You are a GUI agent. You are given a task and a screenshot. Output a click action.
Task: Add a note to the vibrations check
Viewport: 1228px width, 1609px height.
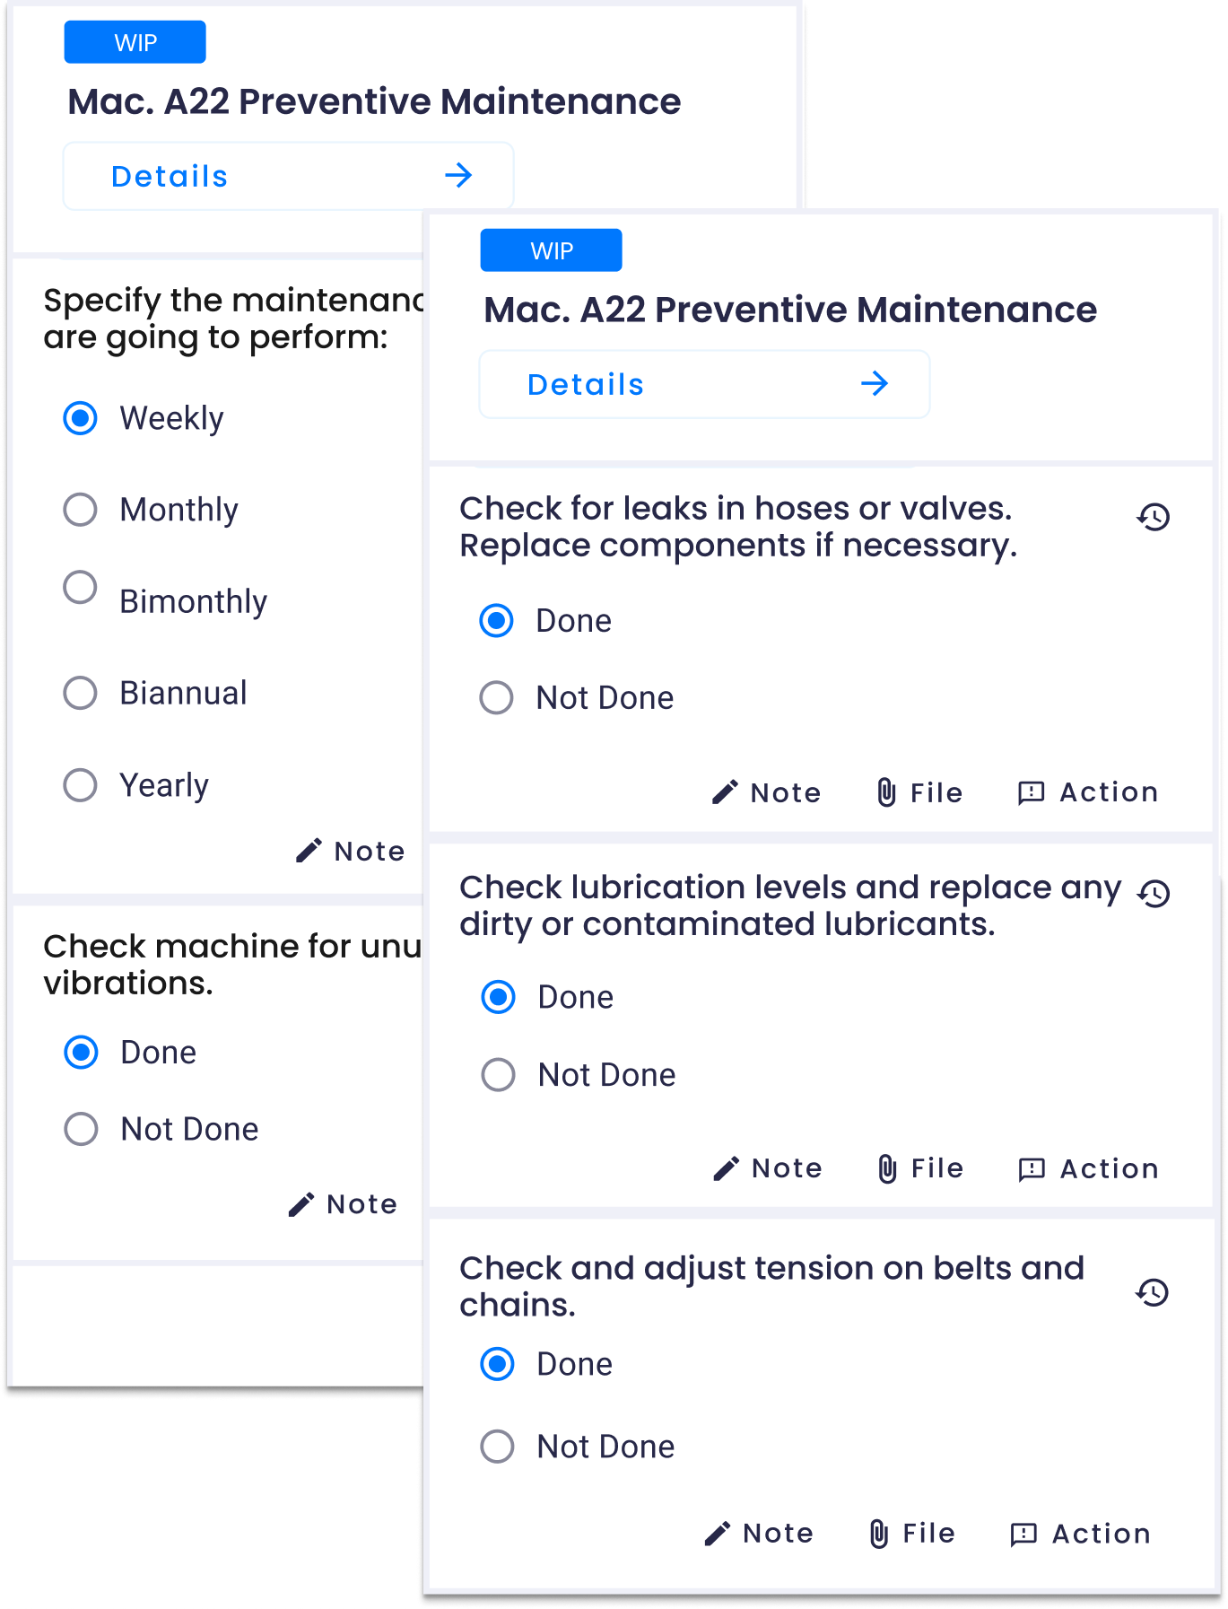(x=344, y=1203)
